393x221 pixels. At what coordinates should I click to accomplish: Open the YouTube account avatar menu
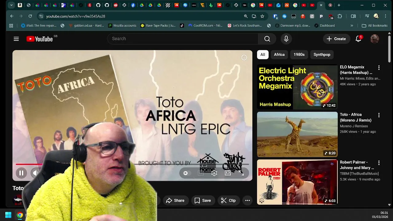click(x=375, y=39)
